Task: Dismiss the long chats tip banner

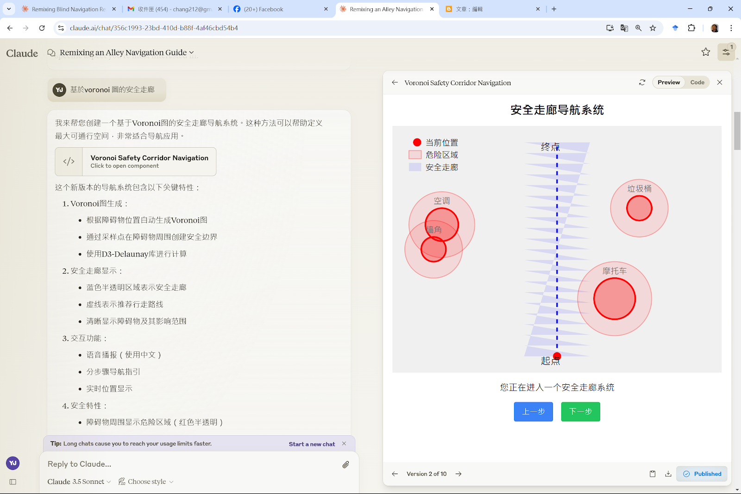Action: pyautogui.click(x=344, y=444)
